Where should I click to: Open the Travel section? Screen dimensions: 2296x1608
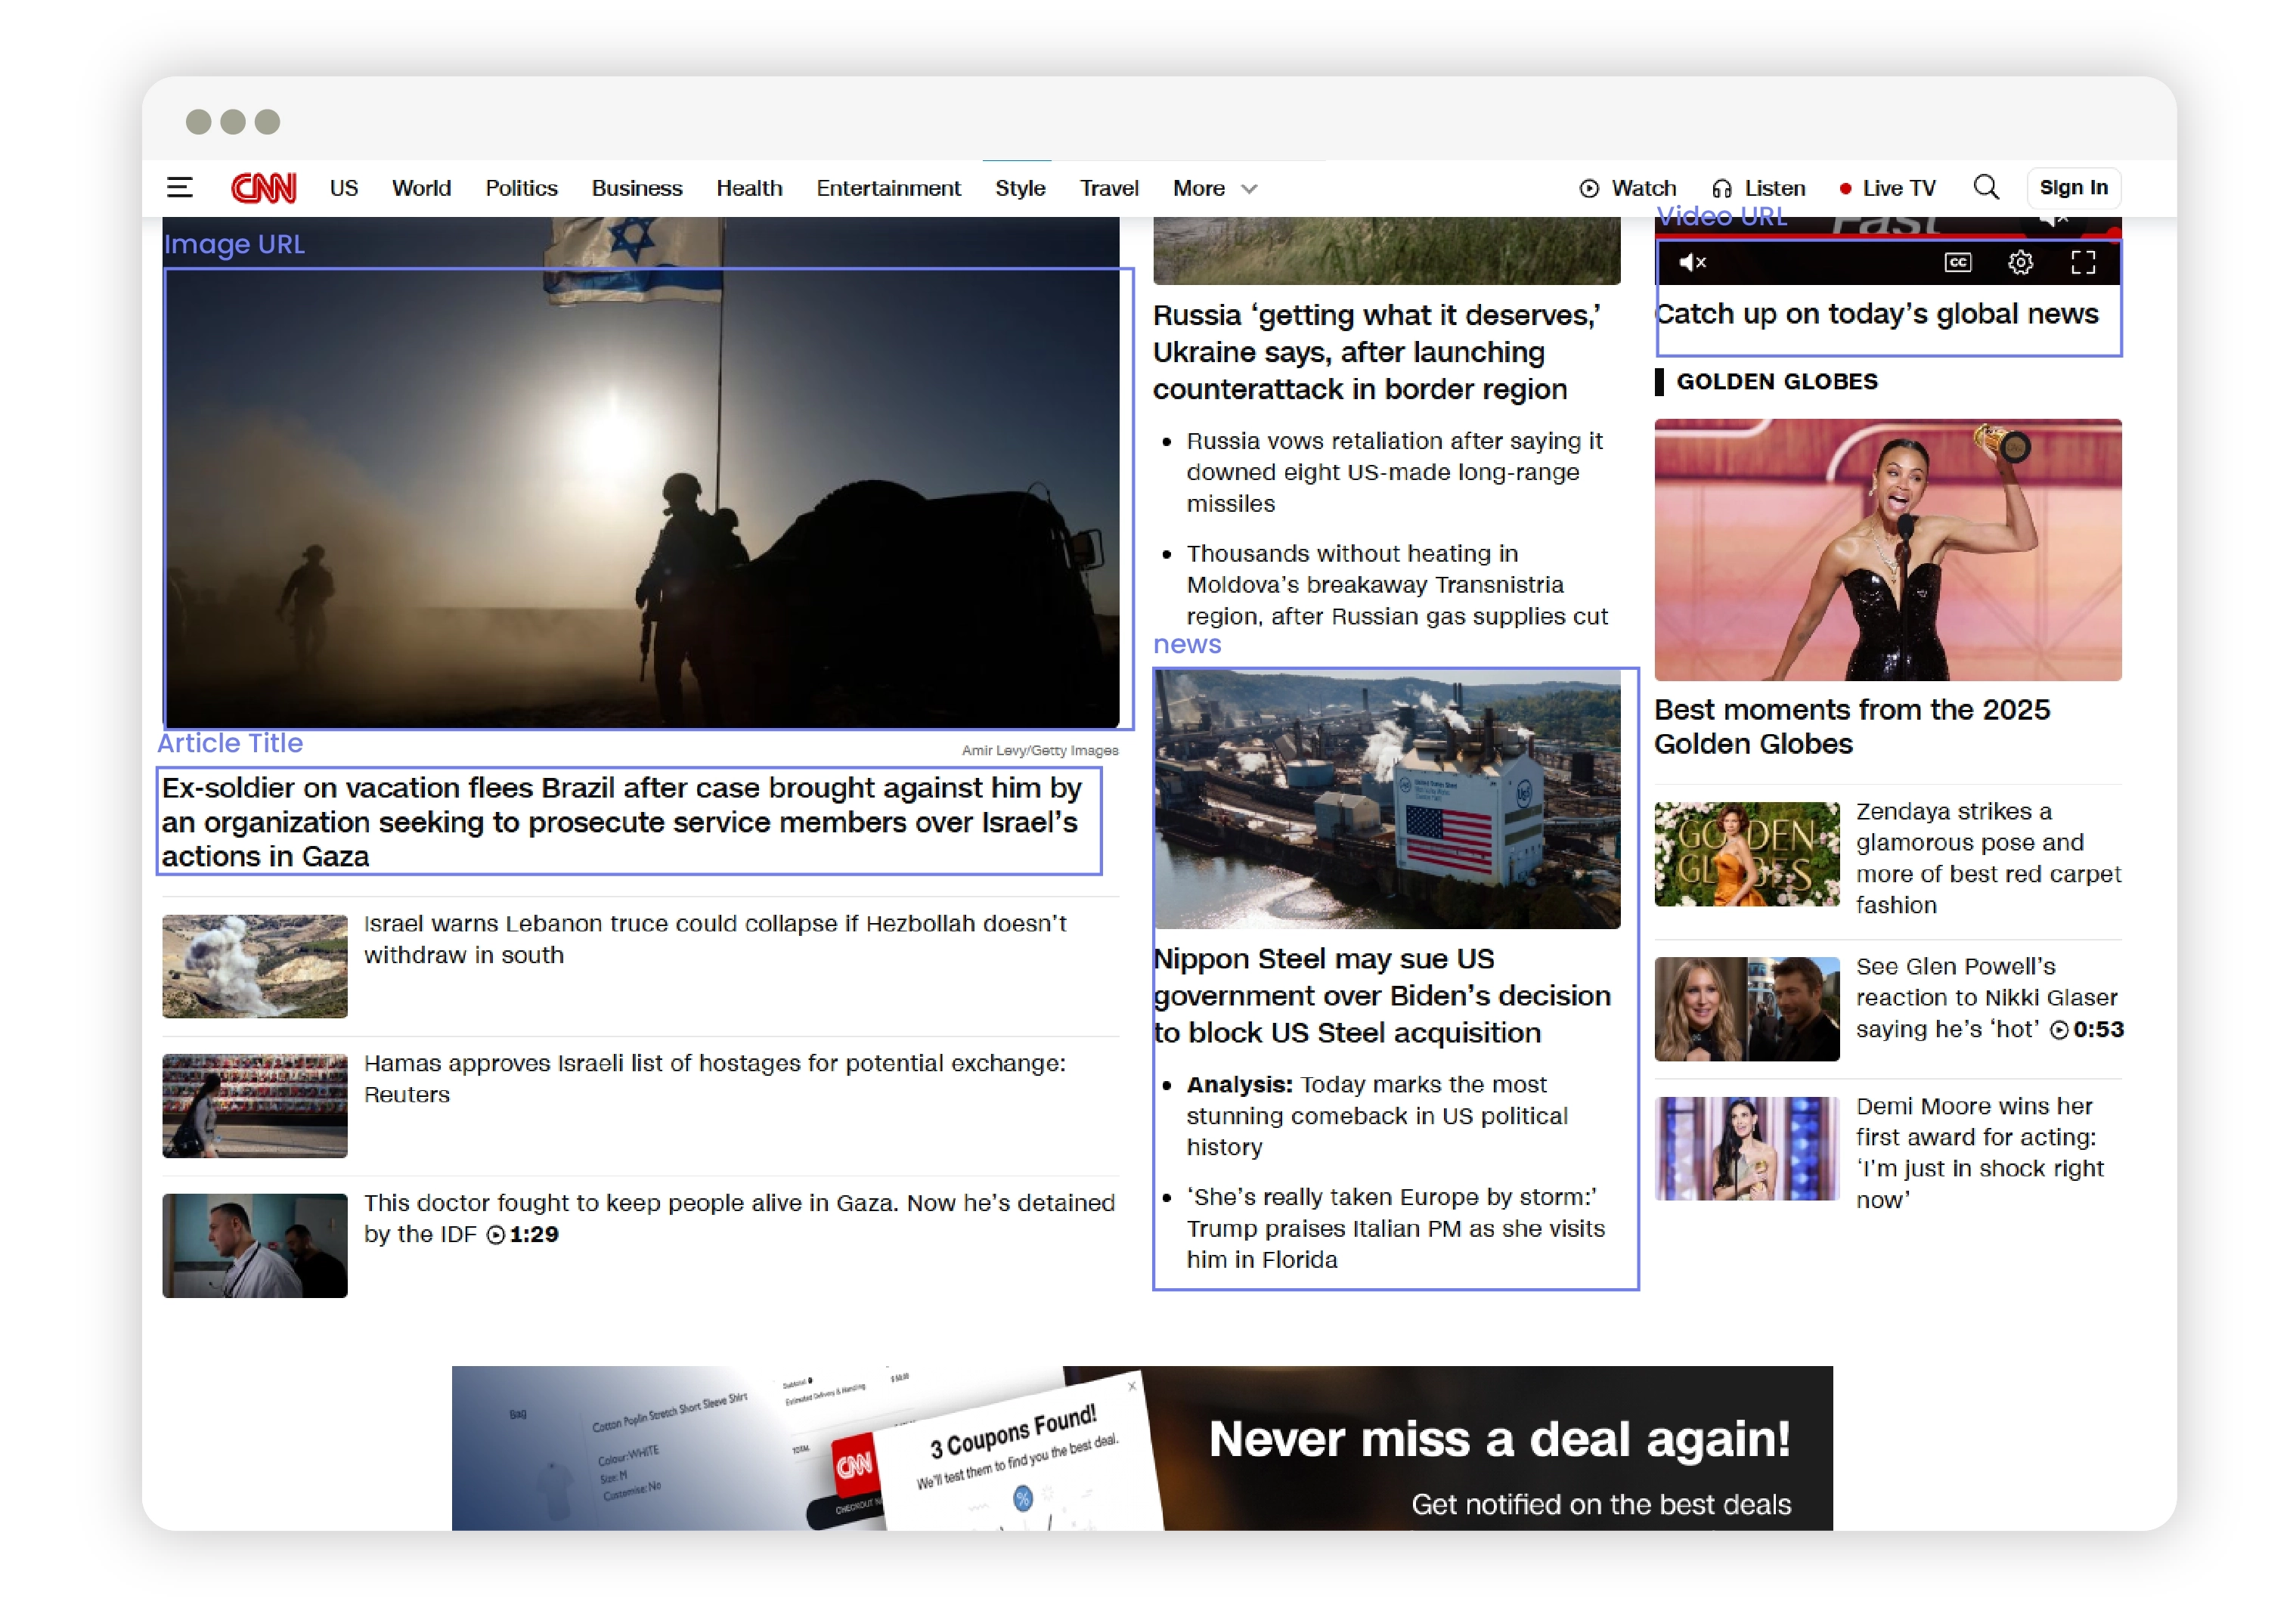point(1109,188)
